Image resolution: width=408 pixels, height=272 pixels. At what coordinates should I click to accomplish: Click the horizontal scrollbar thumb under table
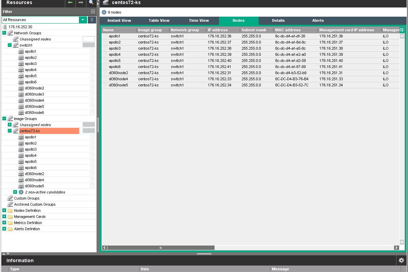(161, 248)
